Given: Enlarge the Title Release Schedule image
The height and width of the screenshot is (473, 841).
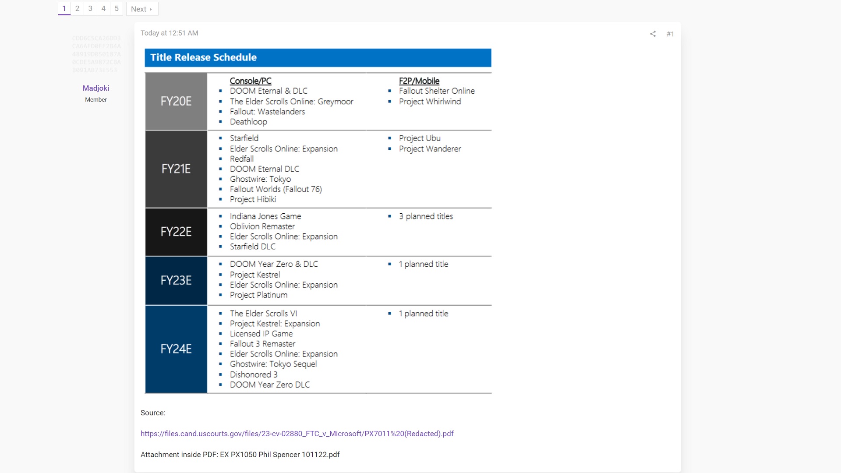Looking at the screenshot, I should [x=318, y=221].
